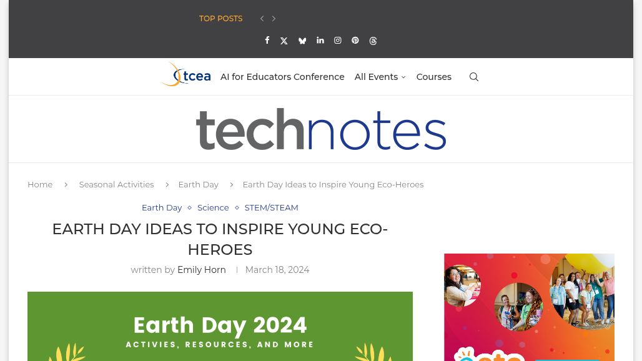The image size is (642, 361).
Task: Open the X (Twitter) social icon
Action: pos(284,41)
